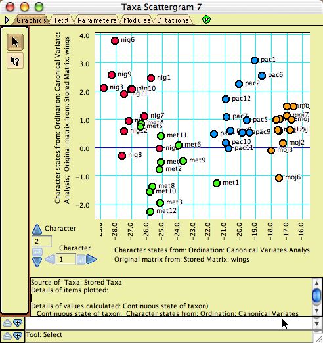Click the plus button beside Tool: Select
The image size is (323, 343).
tap(18, 336)
